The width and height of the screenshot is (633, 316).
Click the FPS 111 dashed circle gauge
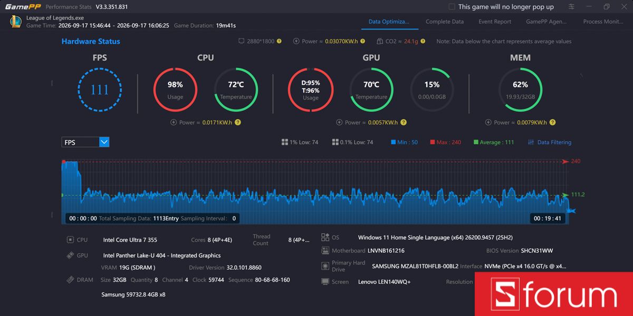click(100, 90)
